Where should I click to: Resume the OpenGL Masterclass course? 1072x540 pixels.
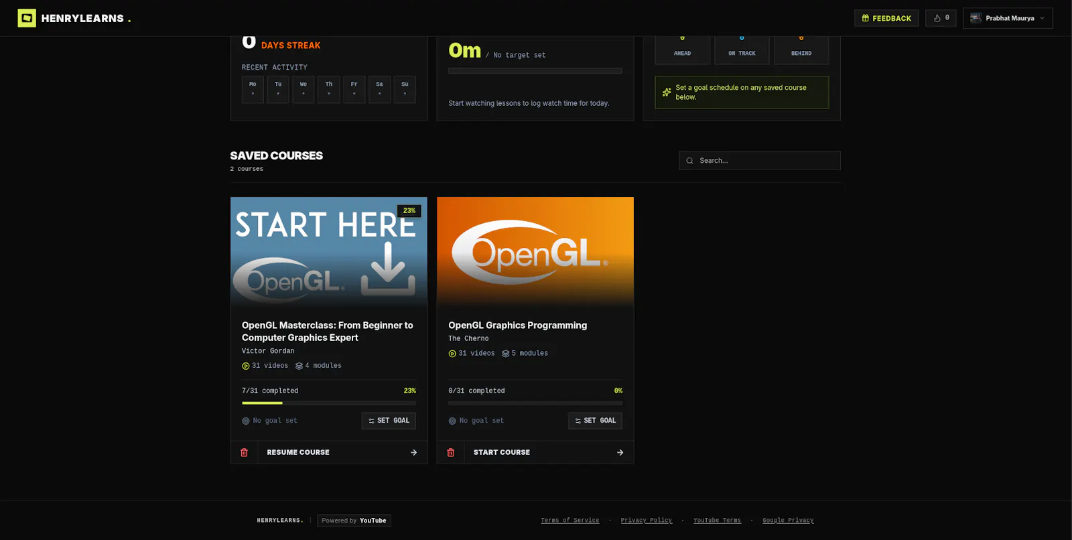(x=342, y=453)
